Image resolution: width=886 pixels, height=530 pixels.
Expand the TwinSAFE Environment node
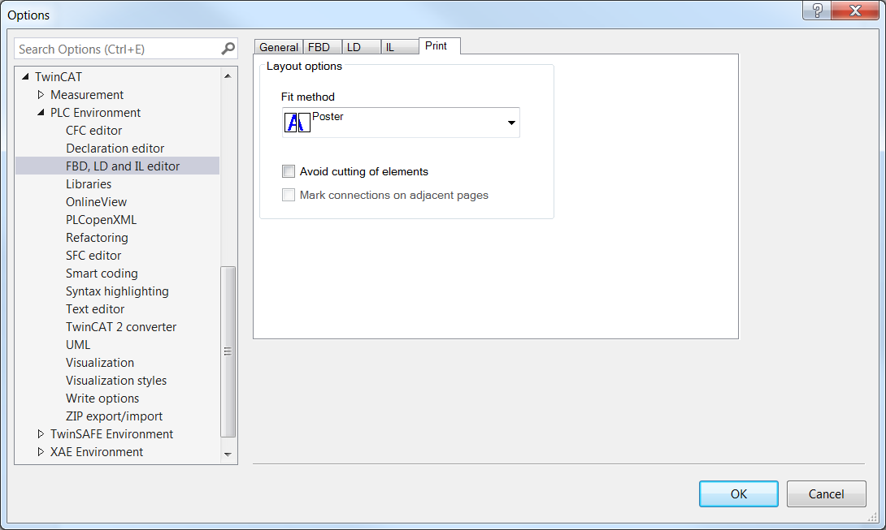pyautogui.click(x=41, y=433)
